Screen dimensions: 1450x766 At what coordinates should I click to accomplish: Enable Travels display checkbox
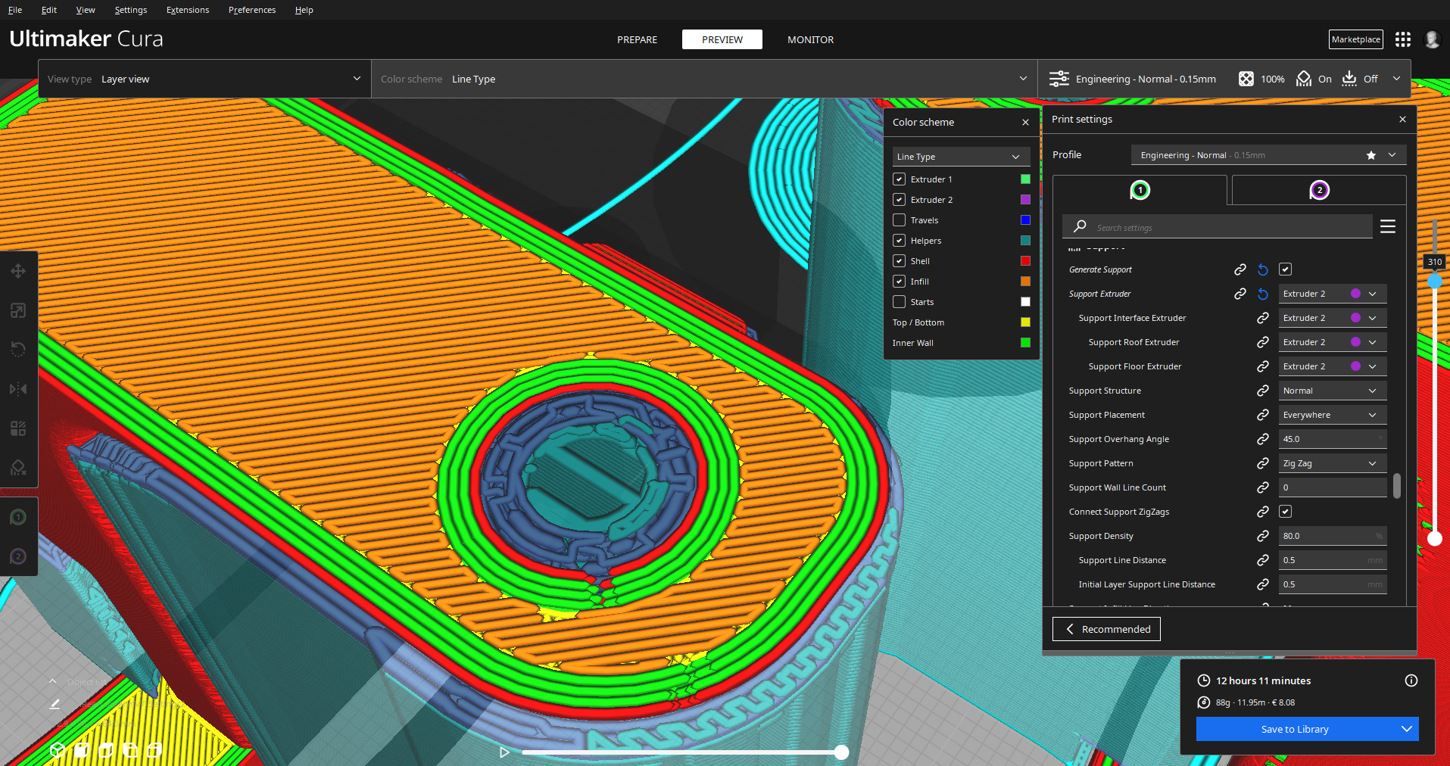[x=900, y=220]
